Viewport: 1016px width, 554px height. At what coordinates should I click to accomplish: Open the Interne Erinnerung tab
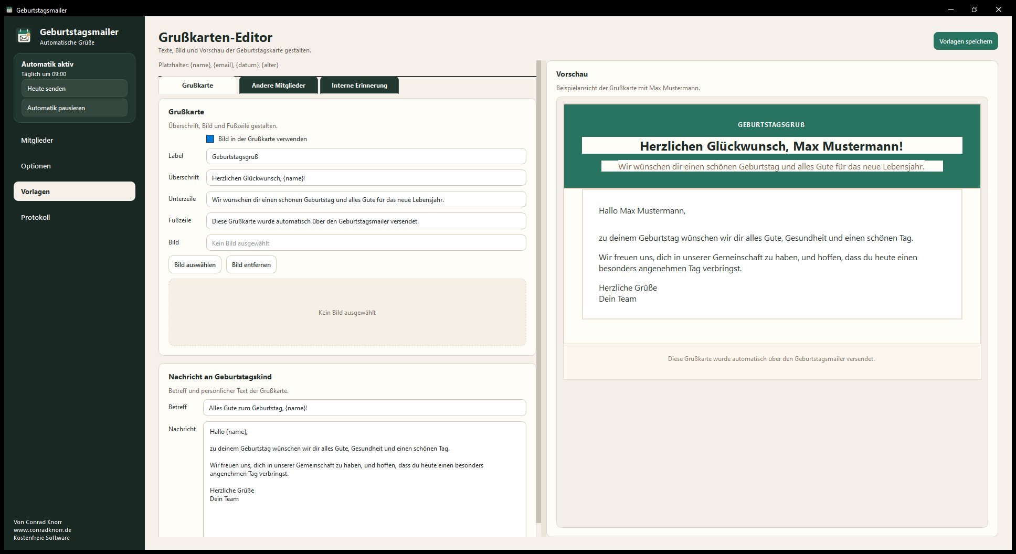[x=359, y=86]
